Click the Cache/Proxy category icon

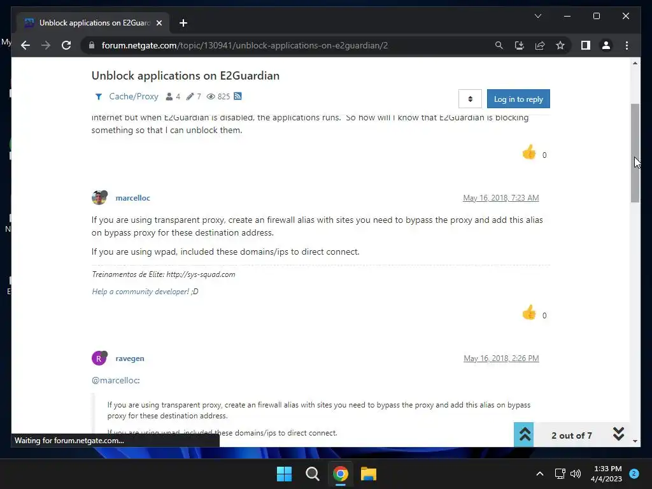coord(99,97)
